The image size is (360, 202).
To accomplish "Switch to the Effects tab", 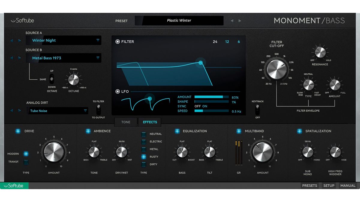I will (x=150, y=122).
